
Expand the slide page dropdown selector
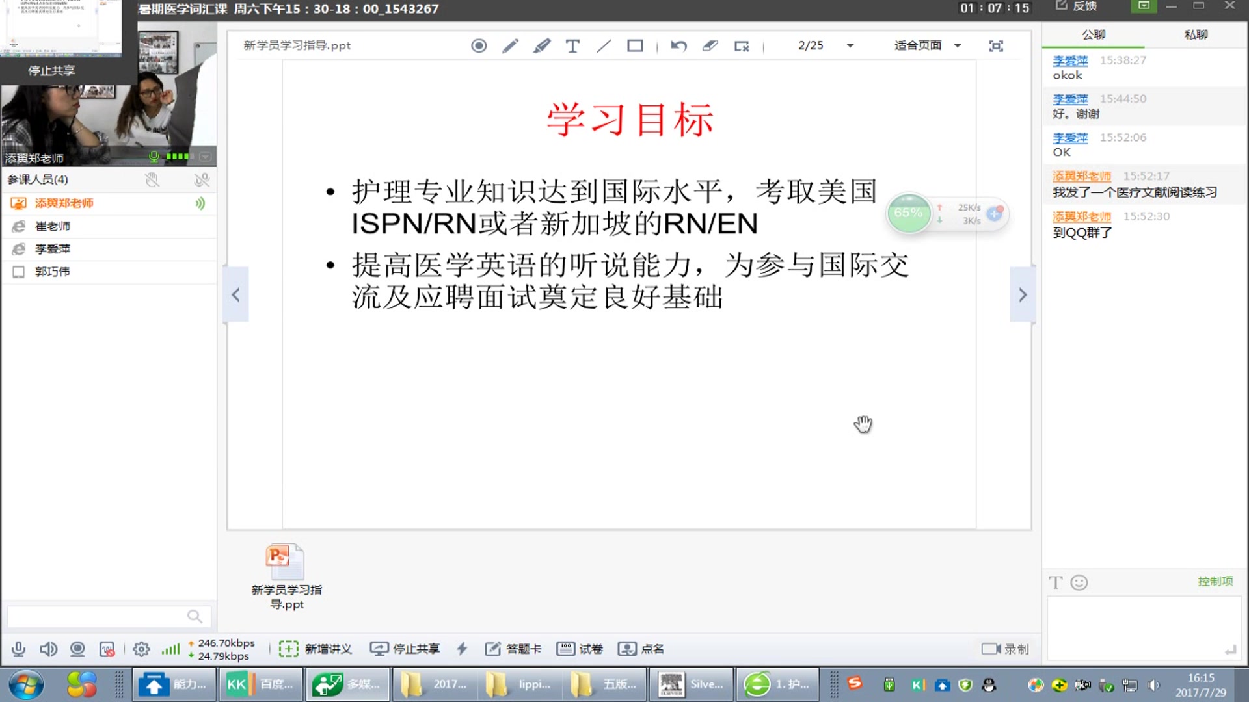point(851,45)
